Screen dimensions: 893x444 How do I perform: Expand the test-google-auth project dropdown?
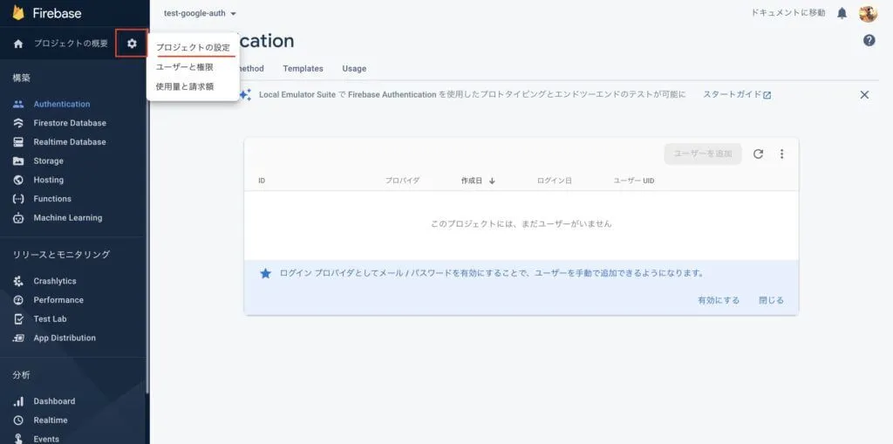click(201, 13)
